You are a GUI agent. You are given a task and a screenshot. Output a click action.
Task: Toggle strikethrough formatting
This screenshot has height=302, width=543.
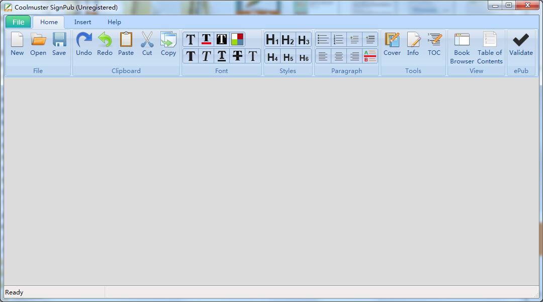point(237,56)
